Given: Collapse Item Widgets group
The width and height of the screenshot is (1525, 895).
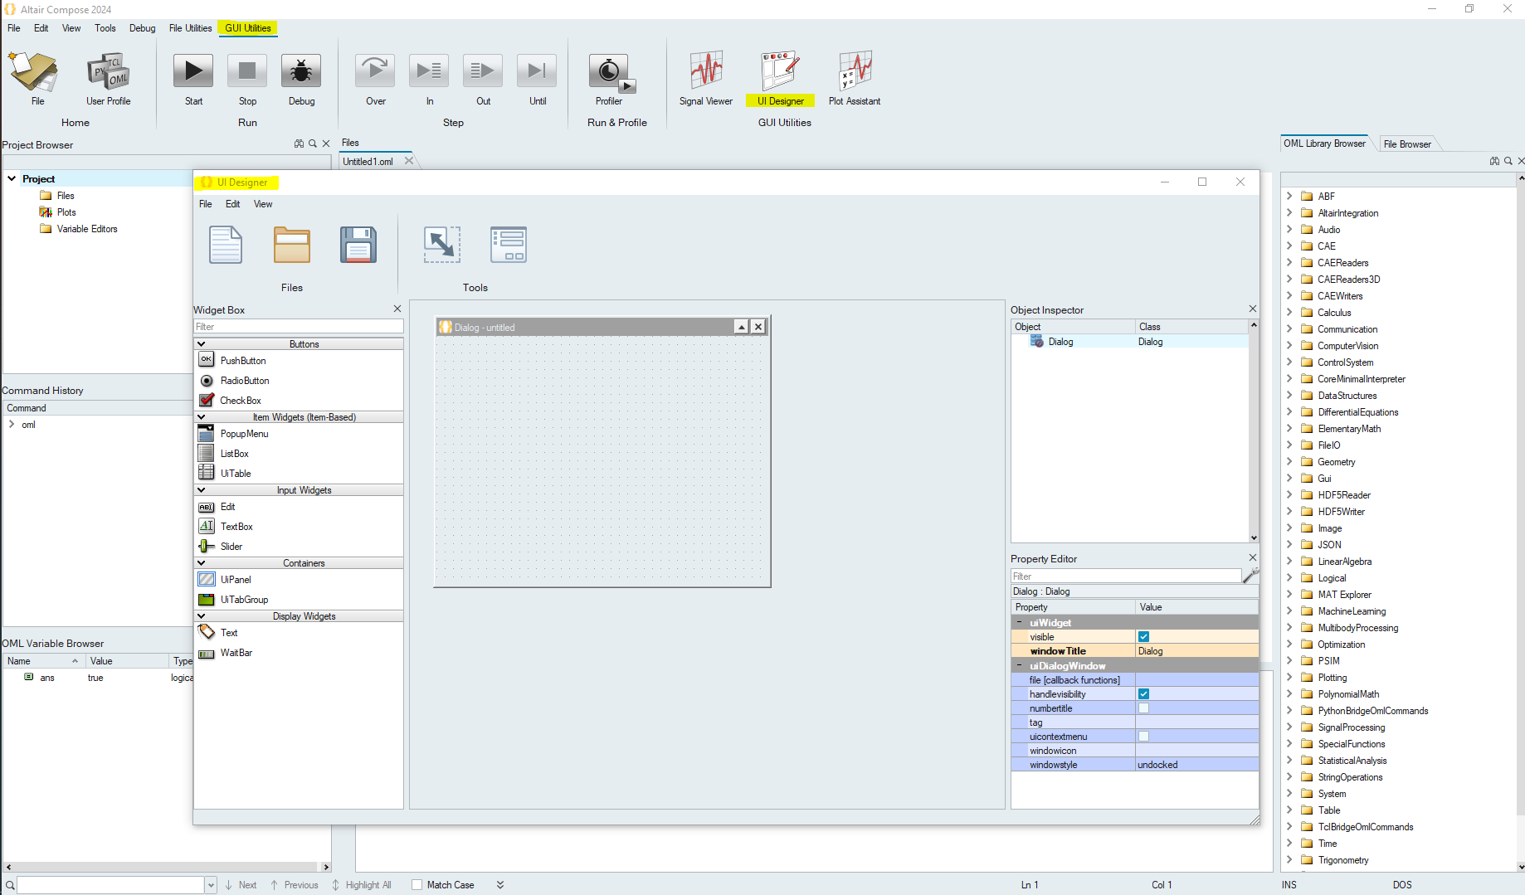Looking at the screenshot, I should [201, 417].
